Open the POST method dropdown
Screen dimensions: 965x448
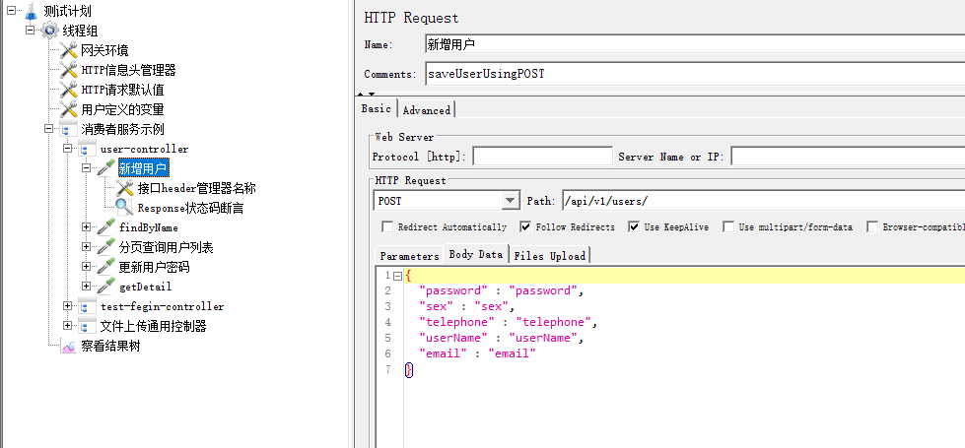click(511, 201)
